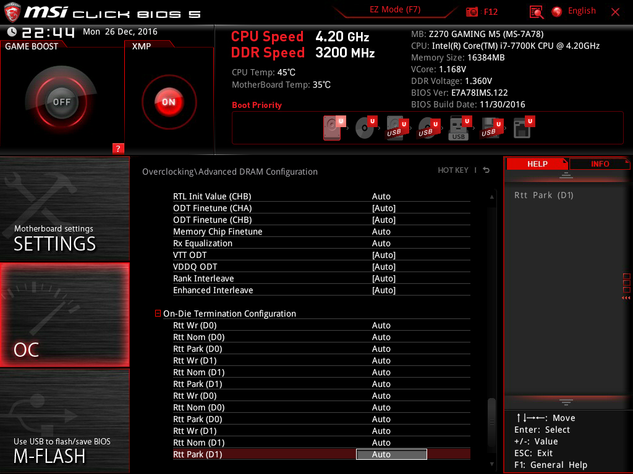Select the USB key boot device
The image size is (633, 474).
click(460, 128)
